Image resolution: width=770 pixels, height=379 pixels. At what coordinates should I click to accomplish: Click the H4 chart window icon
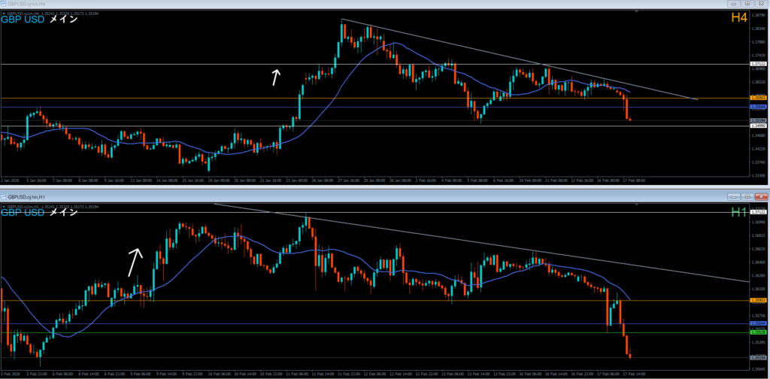point(4,4)
